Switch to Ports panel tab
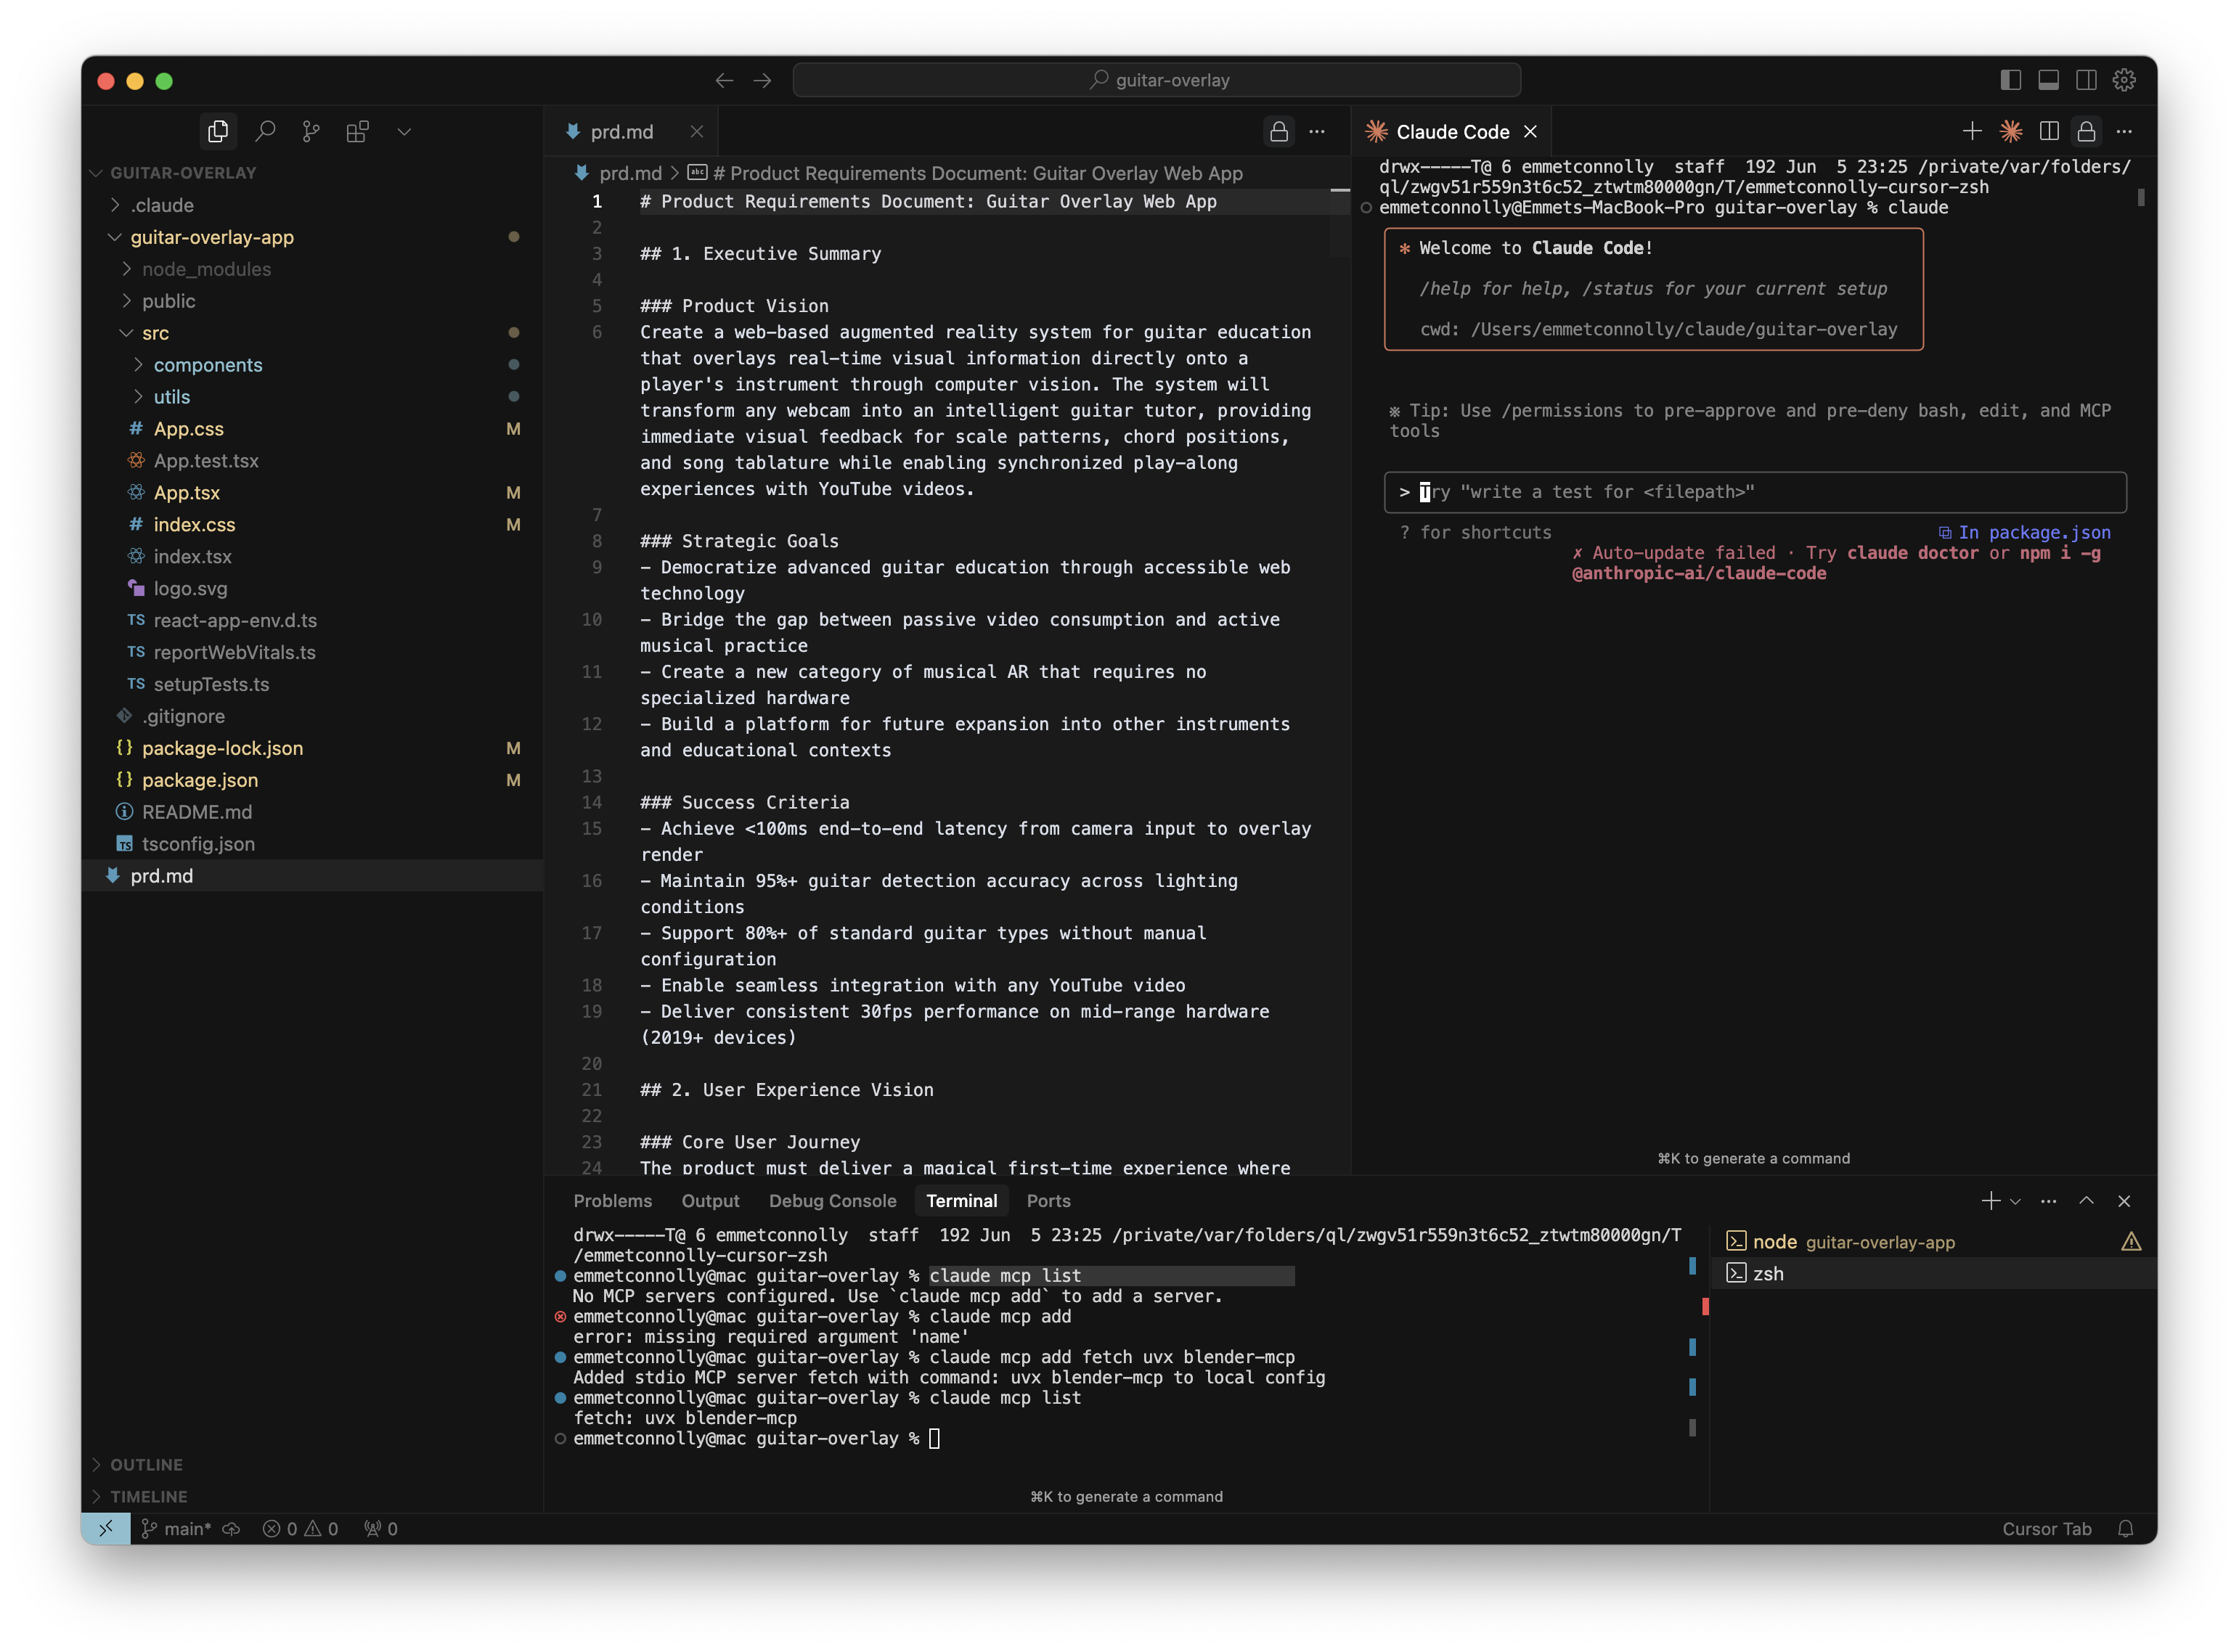Viewport: 2239px width, 1652px height. 1048,1200
